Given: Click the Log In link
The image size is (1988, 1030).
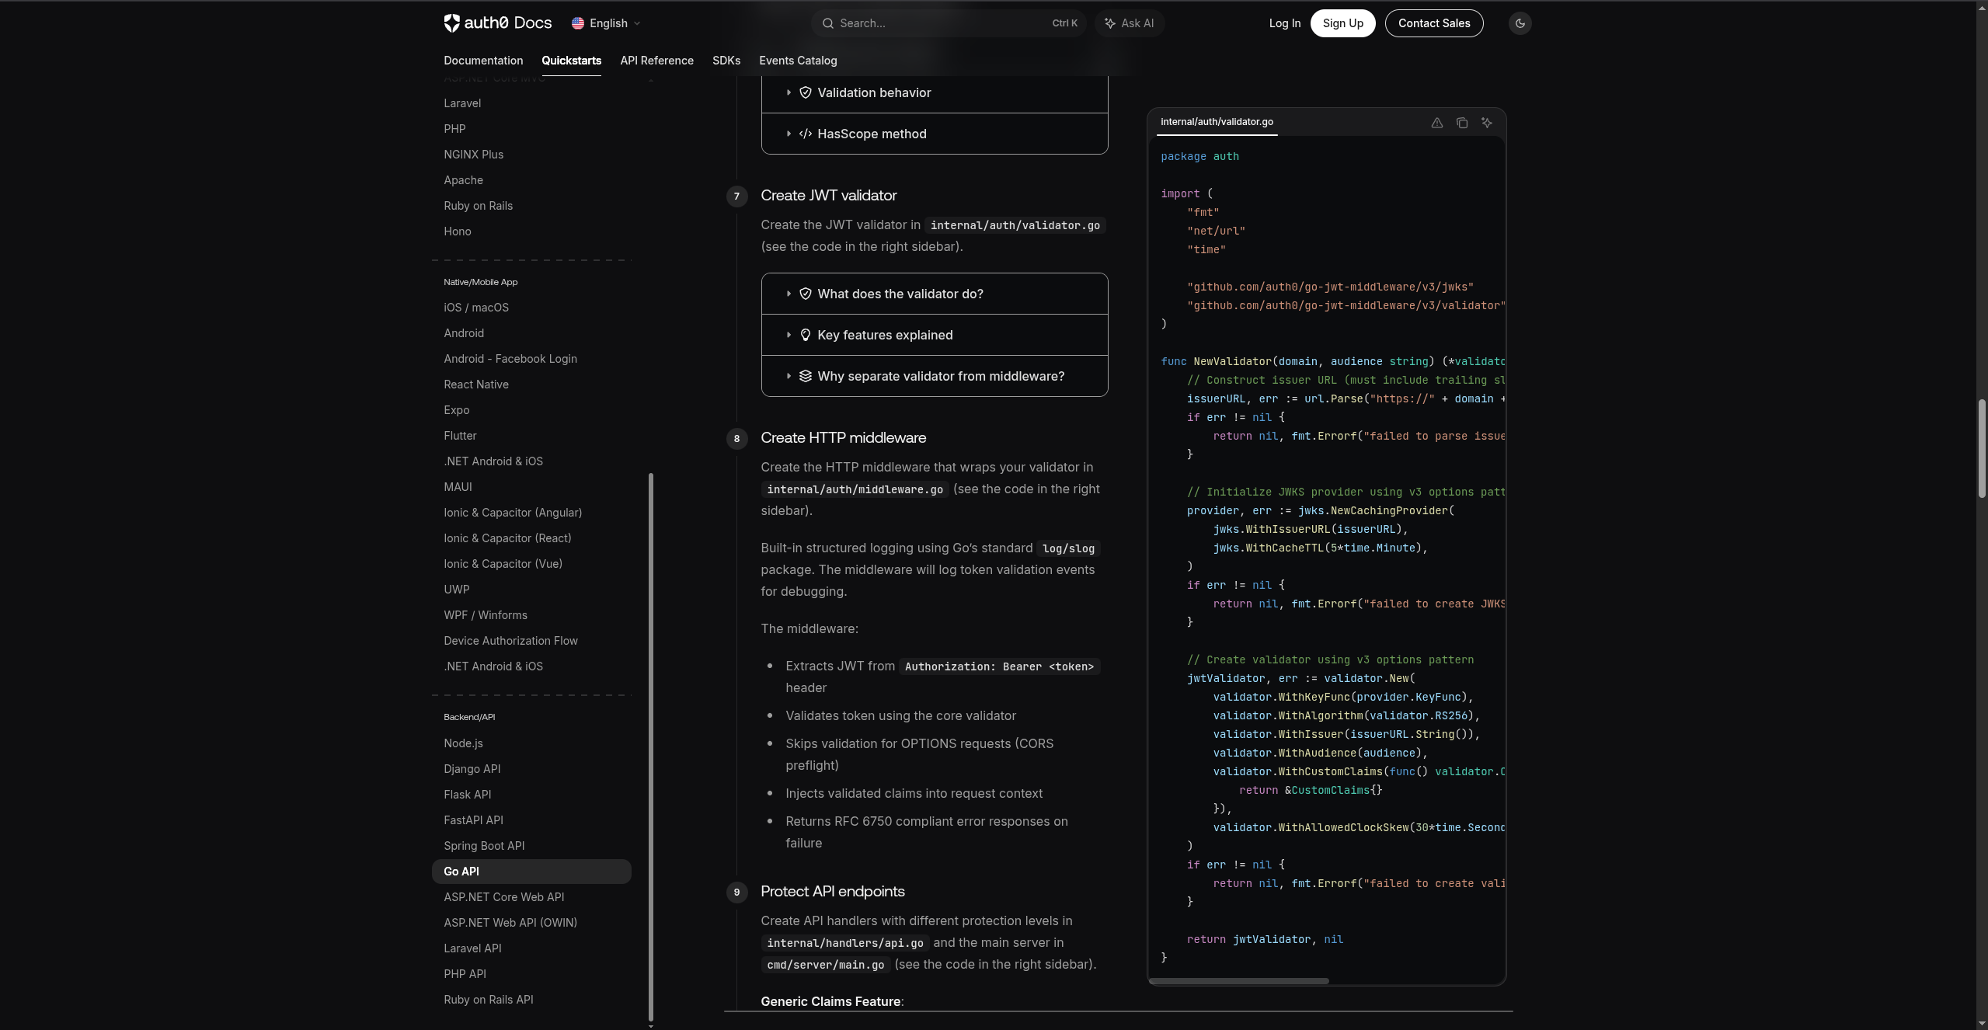Looking at the screenshot, I should [1284, 23].
